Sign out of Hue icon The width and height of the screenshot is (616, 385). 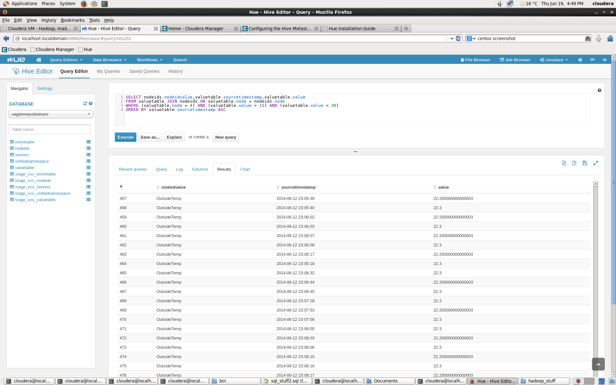[604, 60]
